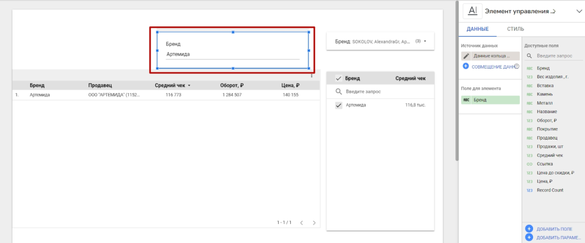Click the control type icon in panel header
The width and height of the screenshot is (585, 243).
click(472, 11)
